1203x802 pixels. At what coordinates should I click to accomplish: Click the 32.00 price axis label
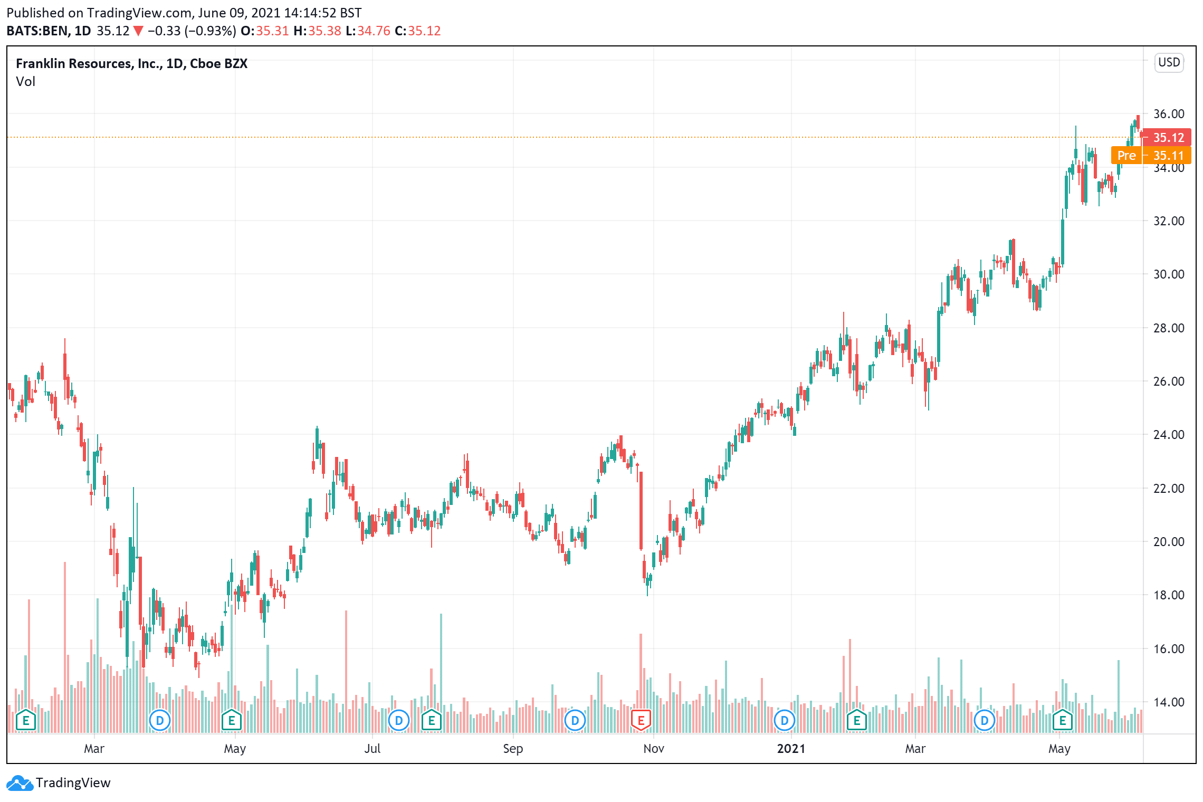coord(1169,221)
